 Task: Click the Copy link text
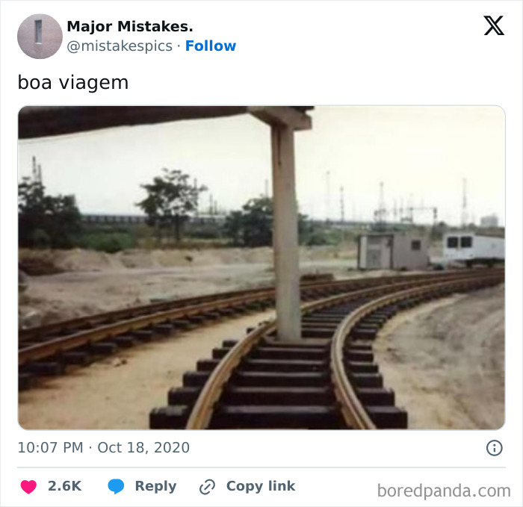click(261, 486)
